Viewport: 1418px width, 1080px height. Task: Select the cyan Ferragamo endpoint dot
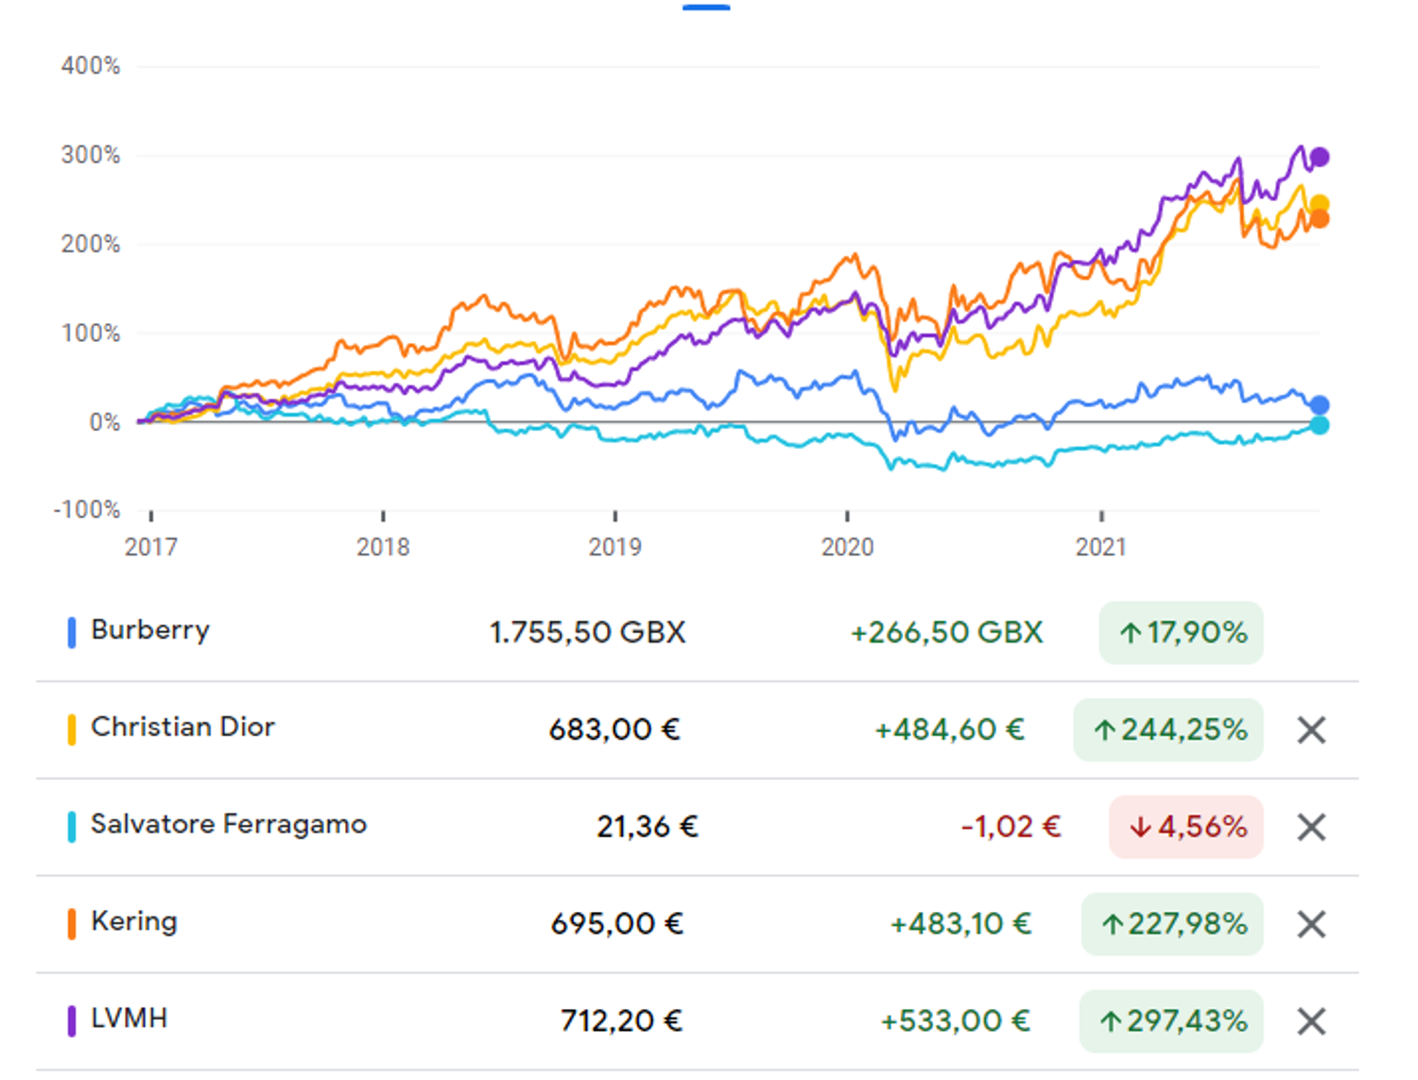(x=1320, y=425)
